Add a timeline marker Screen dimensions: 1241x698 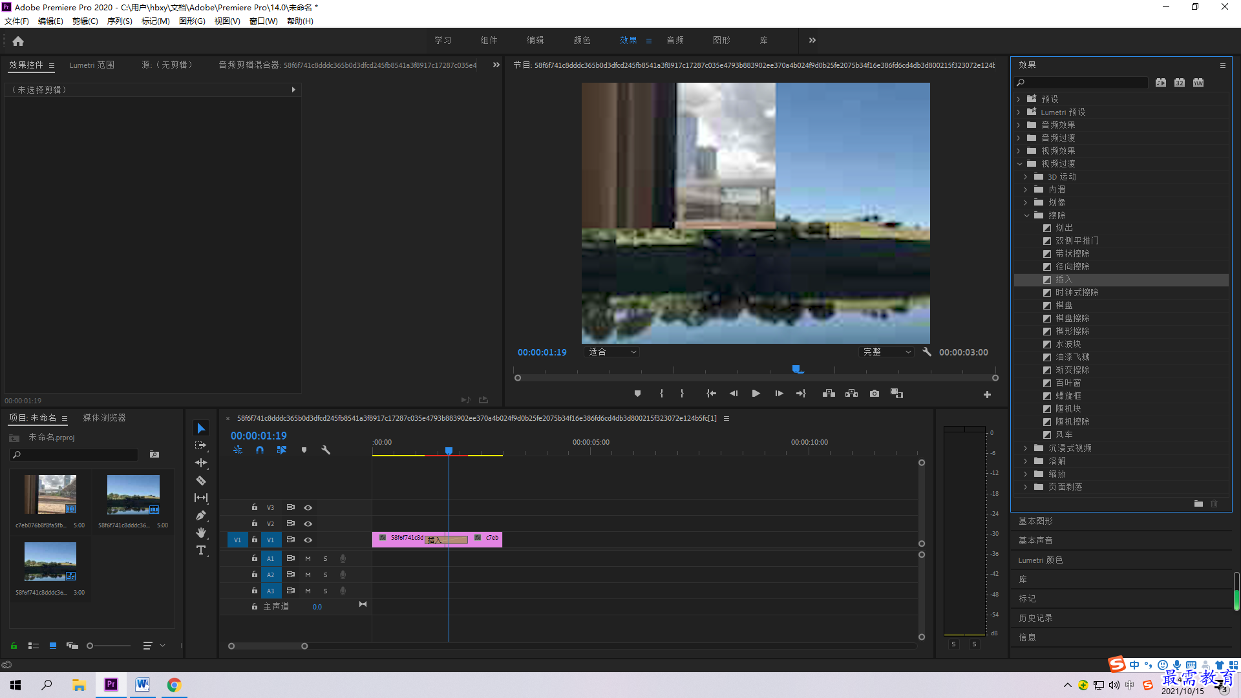pyautogui.click(x=304, y=450)
